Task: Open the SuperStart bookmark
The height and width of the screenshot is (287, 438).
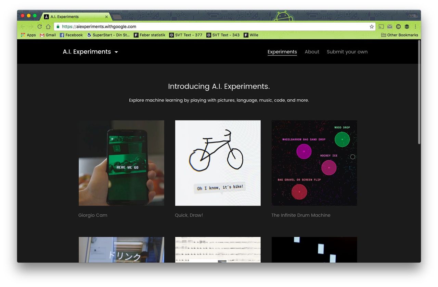Action: (108, 35)
